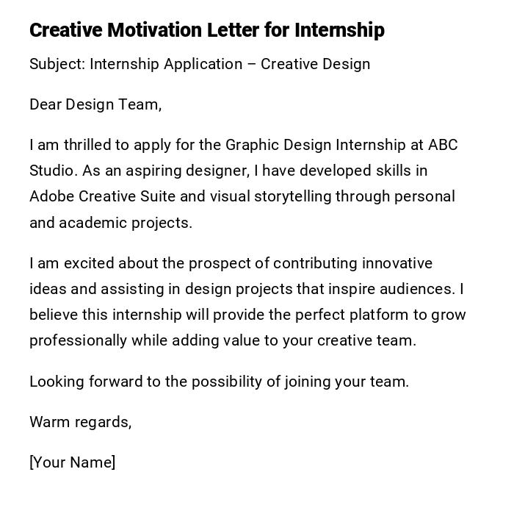
Task: Click the words 'I am excited'
Action: pos(72,263)
